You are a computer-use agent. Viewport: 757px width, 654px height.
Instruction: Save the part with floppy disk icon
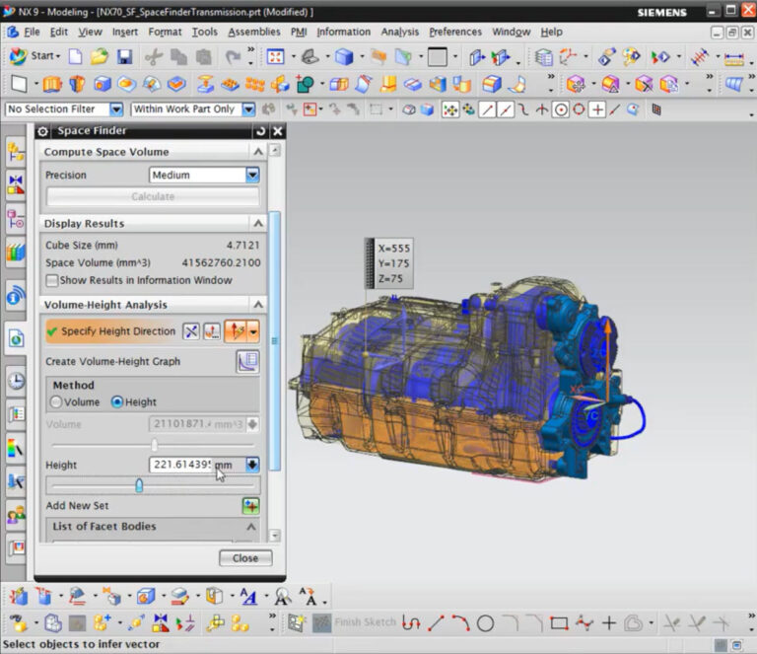pos(124,56)
